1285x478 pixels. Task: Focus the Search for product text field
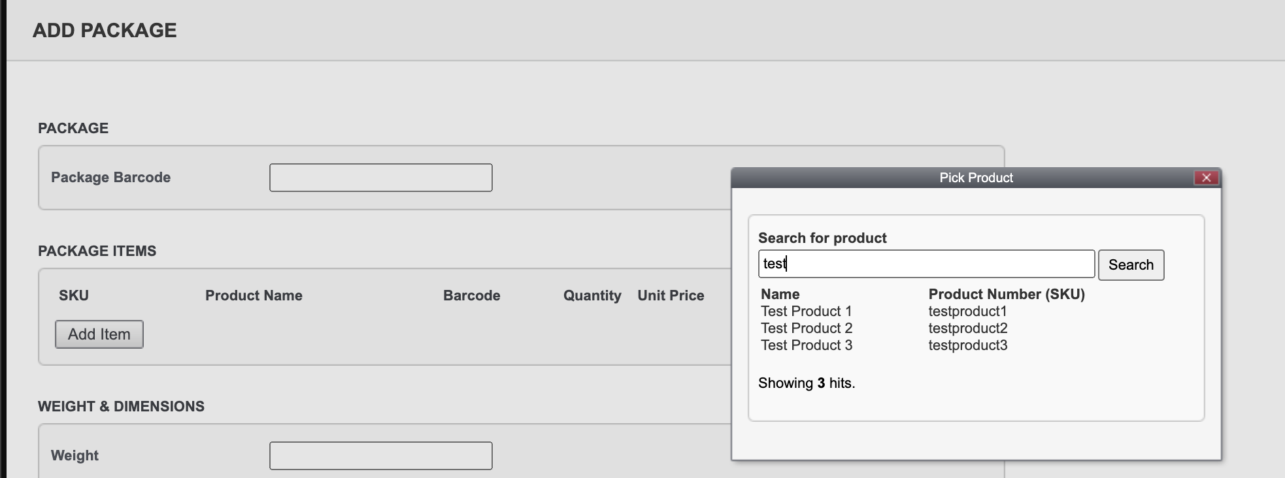click(926, 264)
